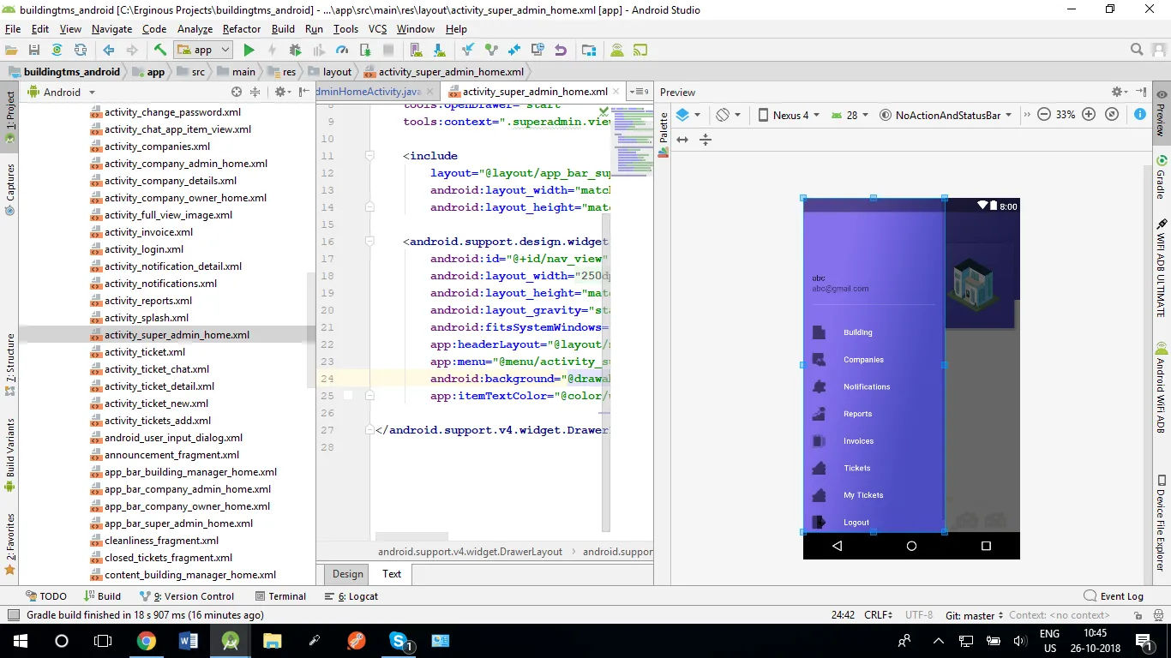Toggle the Preview tool window side tab
This screenshot has width=1171, height=658.
tap(1162, 114)
